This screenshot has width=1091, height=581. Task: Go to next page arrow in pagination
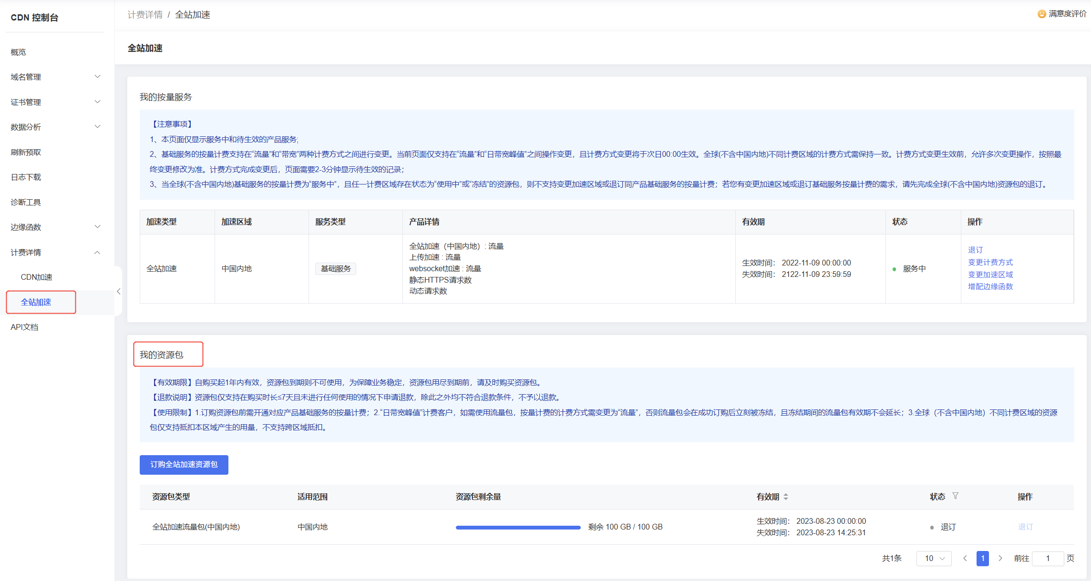pyautogui.click(x=1000, y=558)
